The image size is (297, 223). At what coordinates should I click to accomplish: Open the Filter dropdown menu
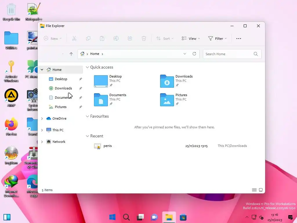pos(218,39)
